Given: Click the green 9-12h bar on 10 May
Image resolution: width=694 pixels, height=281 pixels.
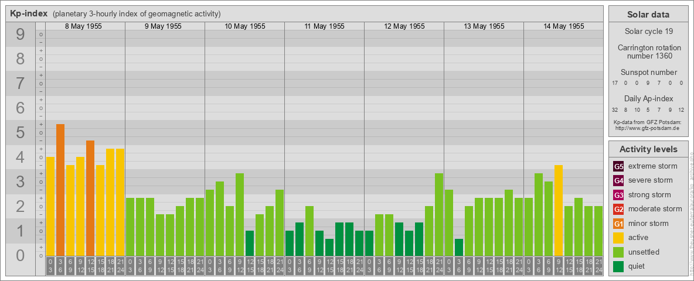Looking at the screenshot, I should pos(240,214).
